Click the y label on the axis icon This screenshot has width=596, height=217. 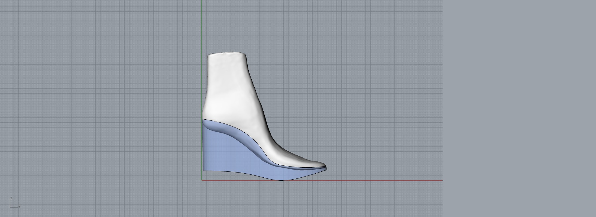click(x=20, y=206)
